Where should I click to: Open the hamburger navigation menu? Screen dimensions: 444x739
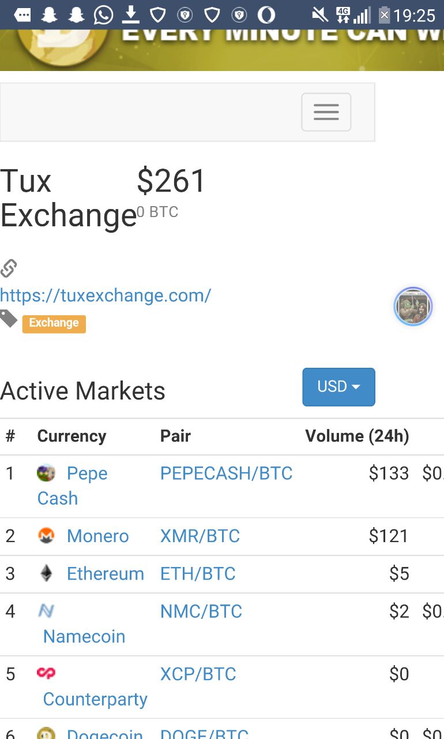click(x=326, y=112)
